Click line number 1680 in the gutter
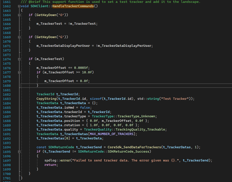The image size is (232, 182). [x=7, y=86]
